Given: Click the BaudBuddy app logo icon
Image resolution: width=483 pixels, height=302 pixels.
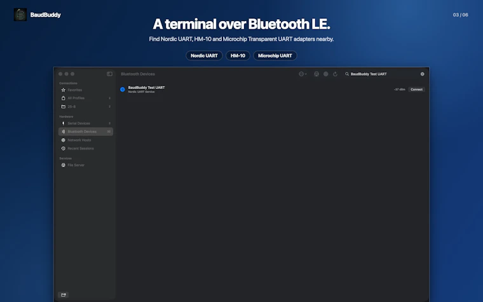Looking at the screenshot, I should point(20,15).
